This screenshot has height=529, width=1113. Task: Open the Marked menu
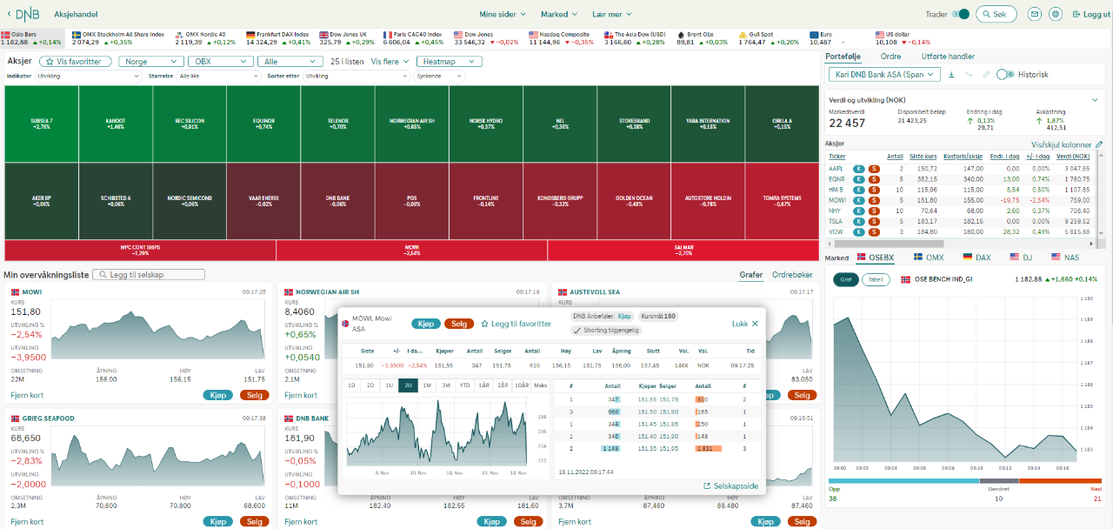pyautogui.click(x=559, y=15)
